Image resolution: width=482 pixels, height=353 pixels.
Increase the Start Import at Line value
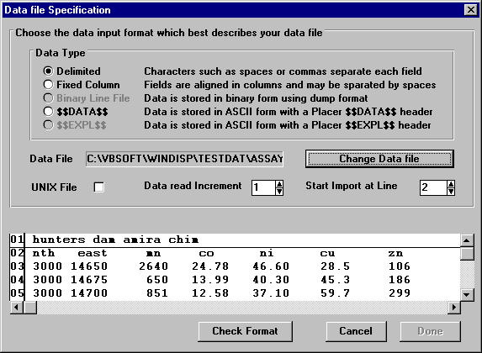451,184
